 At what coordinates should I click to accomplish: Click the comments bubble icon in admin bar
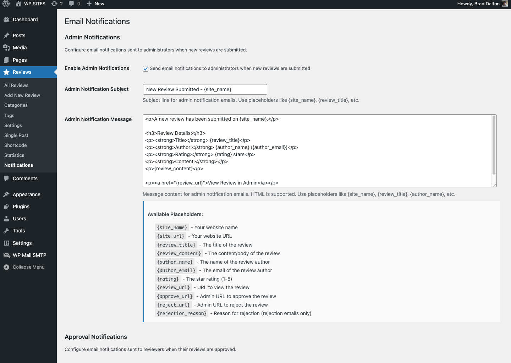72,4
